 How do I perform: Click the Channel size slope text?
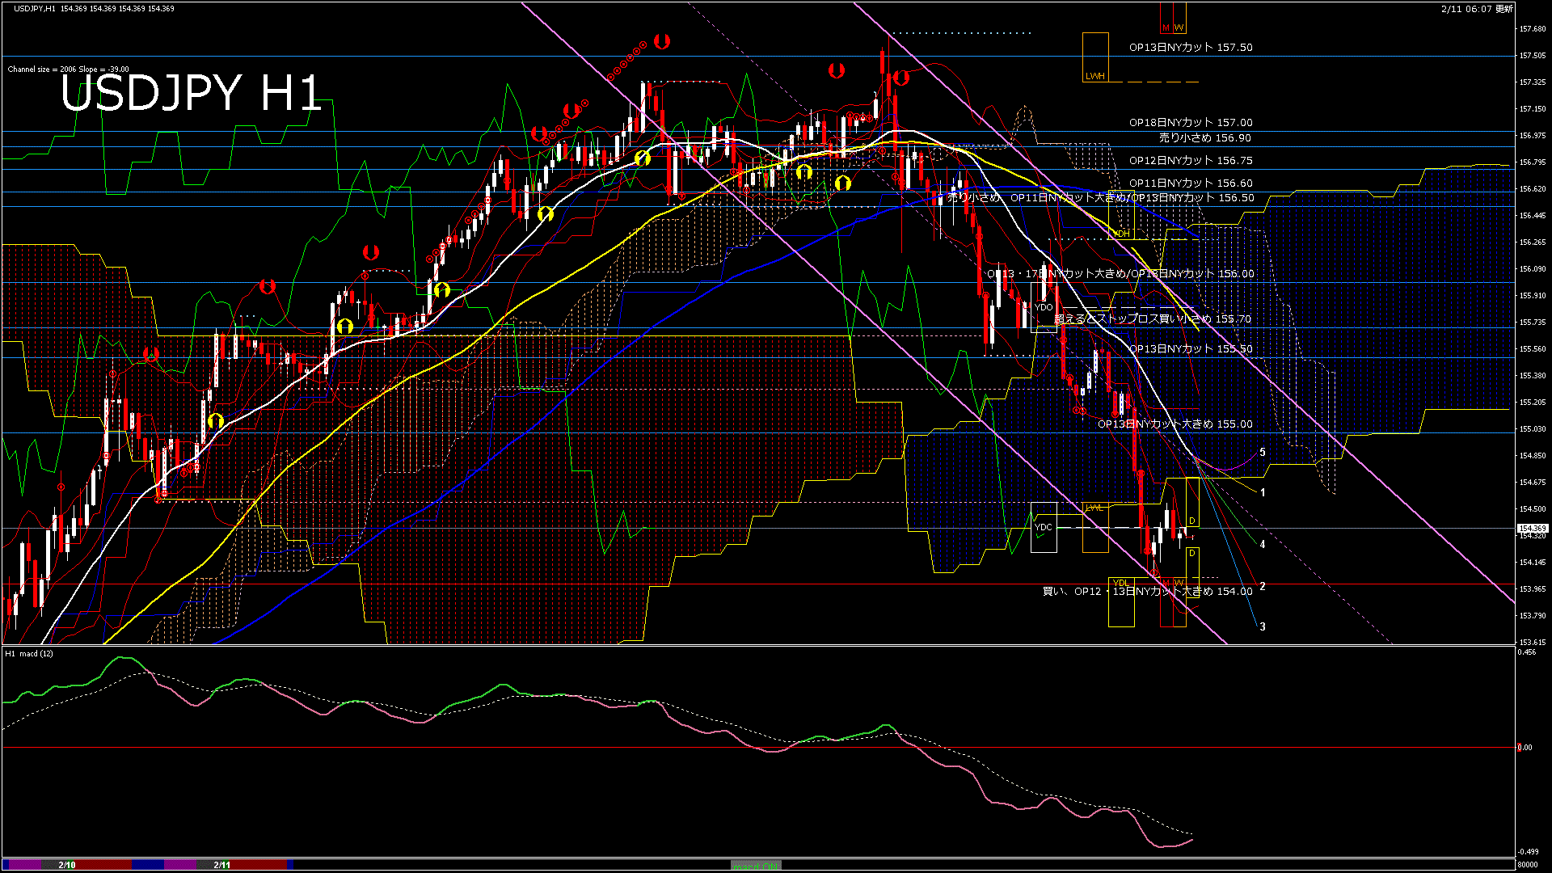(x=68, y=70)
